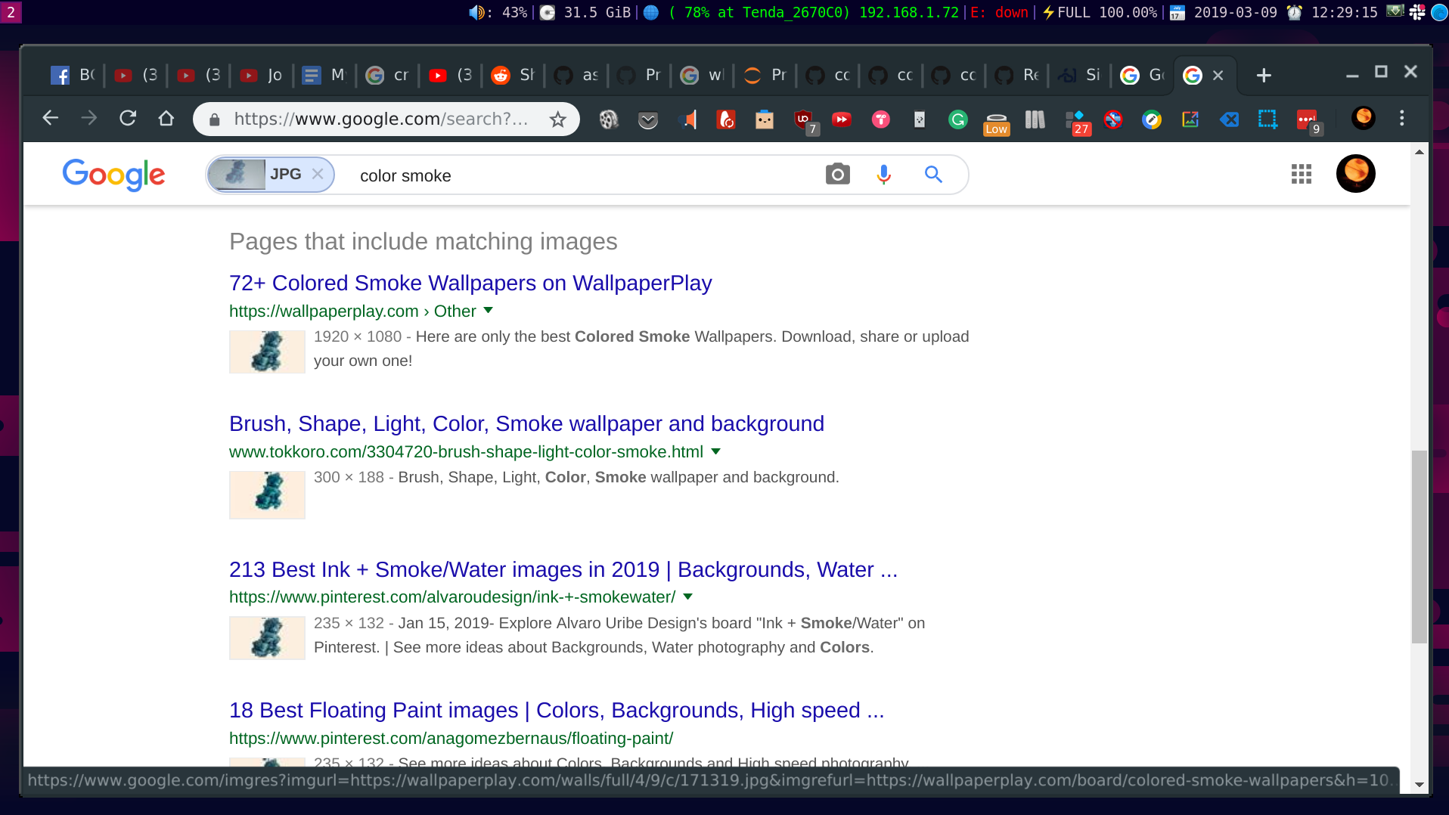
Task: Remove the JPG image chip from search
Action: [x=318, y=174]
